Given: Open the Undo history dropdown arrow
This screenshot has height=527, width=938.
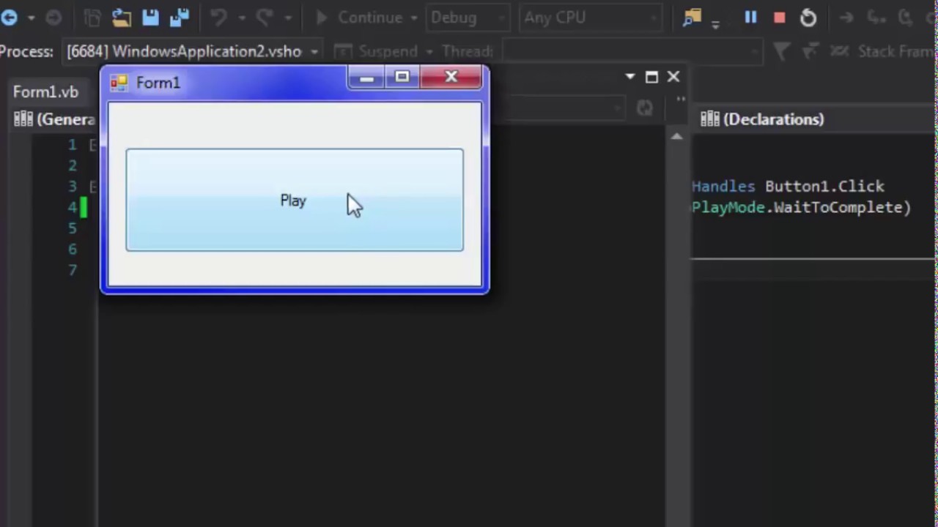Looking at the screenshot, I should (x=241, y=18).
